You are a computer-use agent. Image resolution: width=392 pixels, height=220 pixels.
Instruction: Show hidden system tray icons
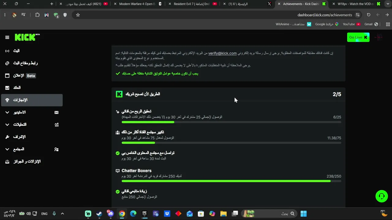point(62,214)
